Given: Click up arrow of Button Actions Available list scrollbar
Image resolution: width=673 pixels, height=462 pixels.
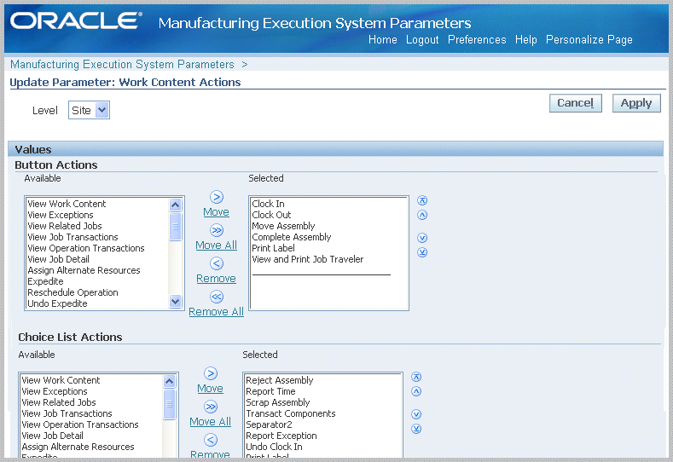Looking at the screenshot, I should pos(175,205).
